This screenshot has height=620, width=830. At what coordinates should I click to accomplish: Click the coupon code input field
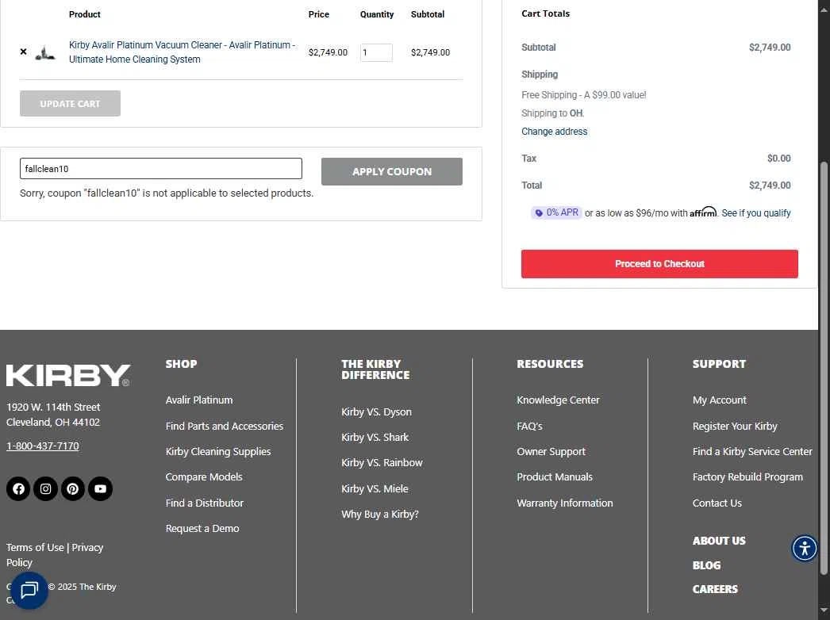point(161,169)
